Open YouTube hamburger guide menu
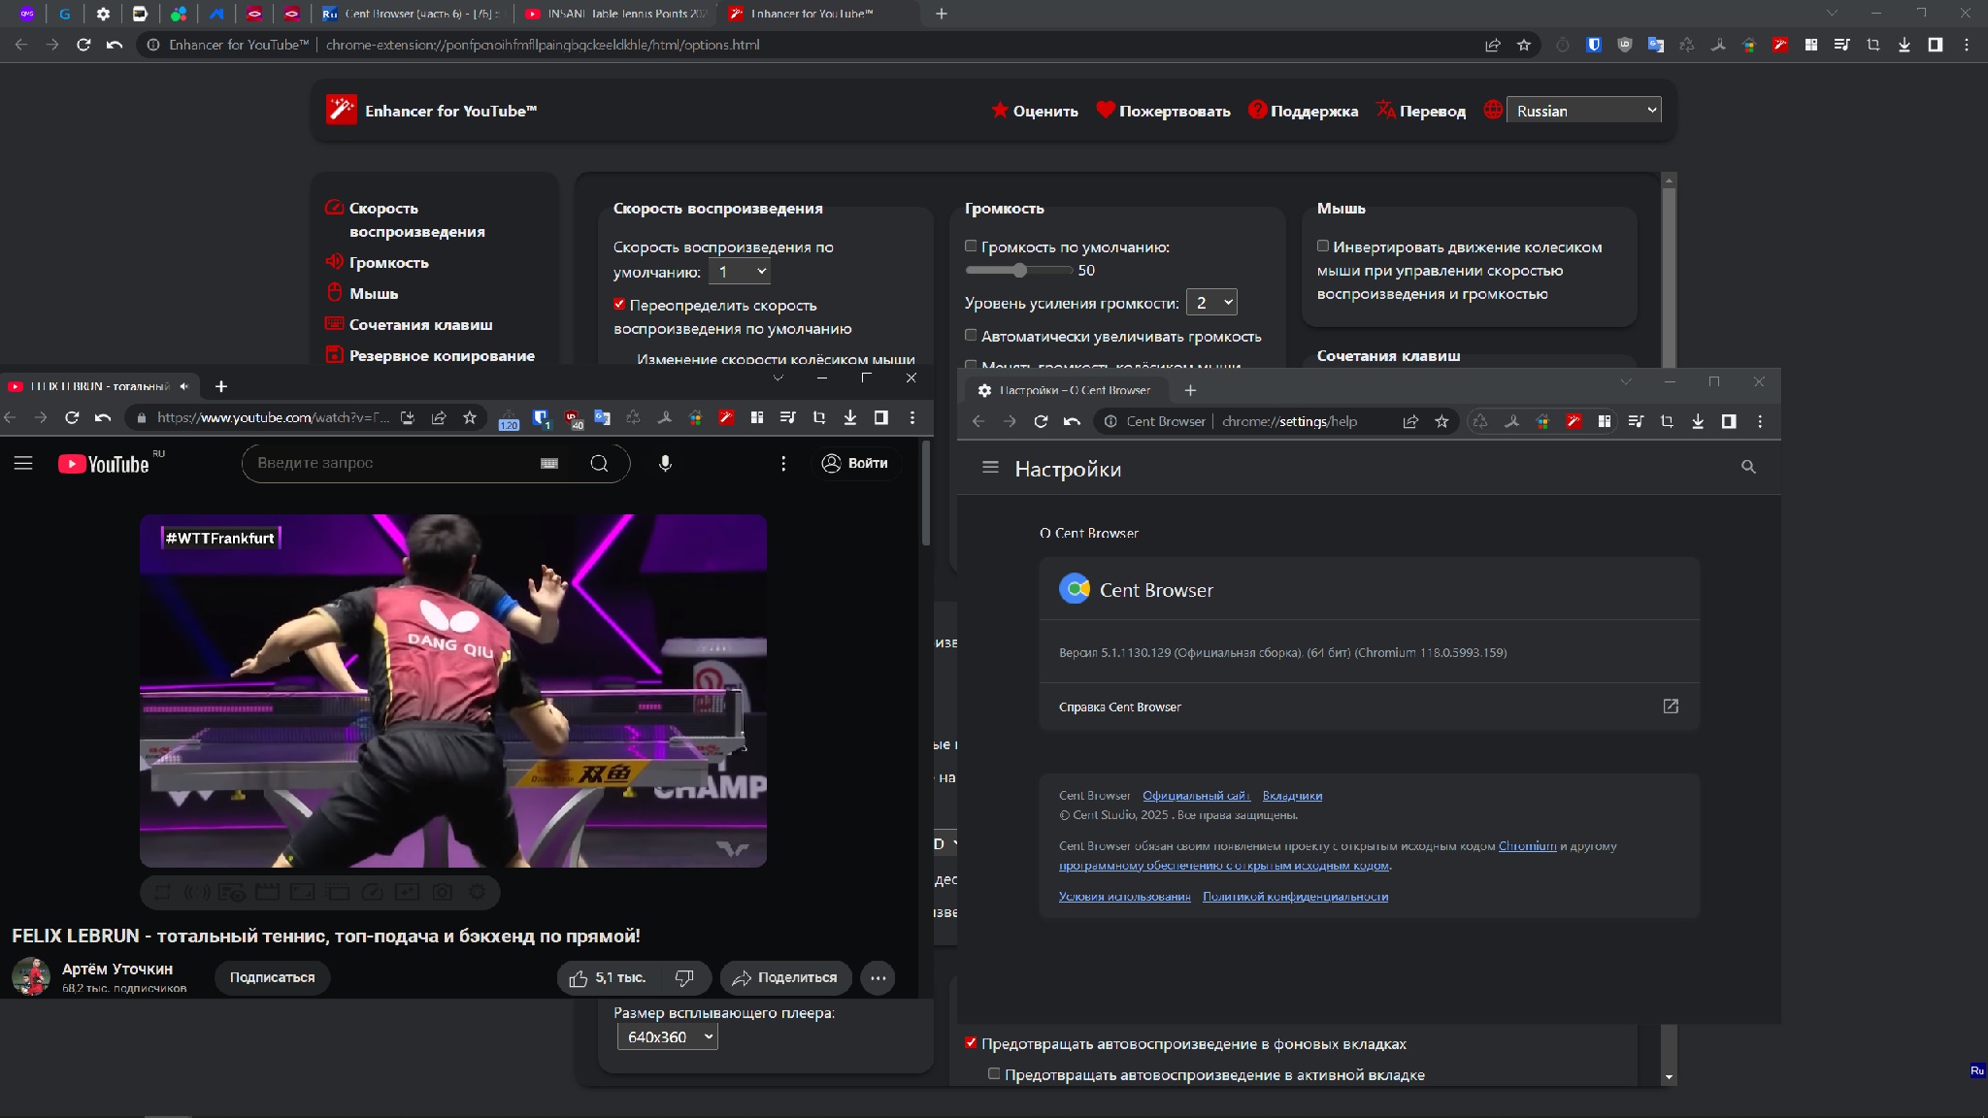This screenshot has width=1988, height=1118. 23,464
